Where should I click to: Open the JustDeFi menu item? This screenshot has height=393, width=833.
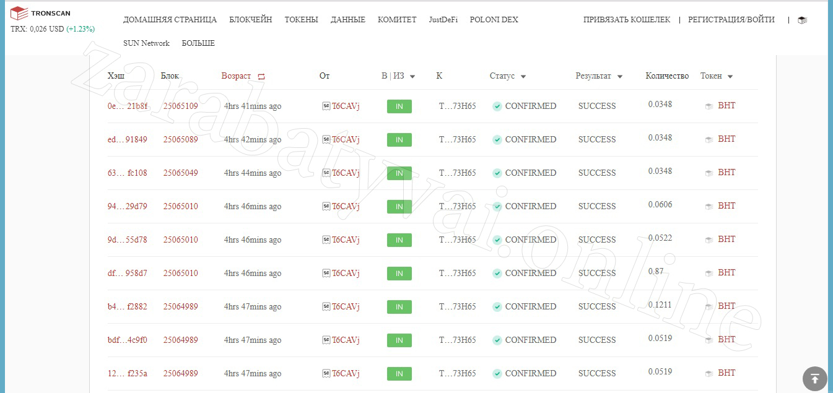(443, 20)
